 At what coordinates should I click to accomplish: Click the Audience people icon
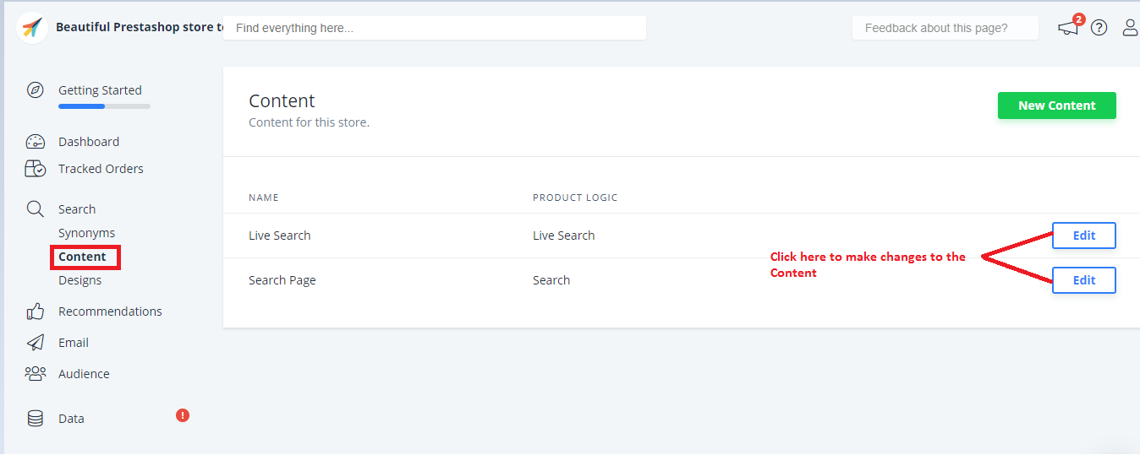click(x=35, y=374)
